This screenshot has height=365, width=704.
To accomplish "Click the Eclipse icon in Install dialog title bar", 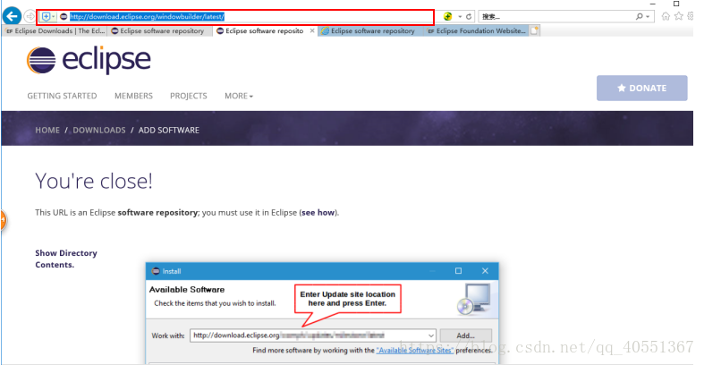I will coord(156,271).
